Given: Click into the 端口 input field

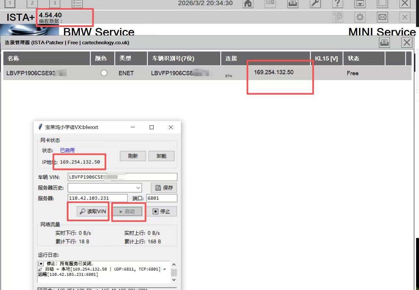Looking at the screenshot, I should pyautogui.click(x=162, y=198).
